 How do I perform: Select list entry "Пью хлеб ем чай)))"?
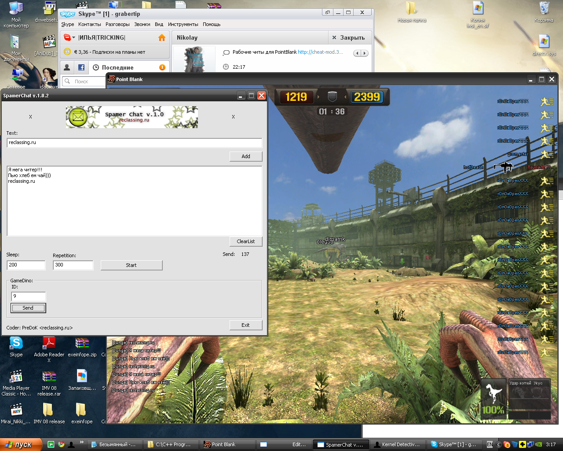click(29, 175)
